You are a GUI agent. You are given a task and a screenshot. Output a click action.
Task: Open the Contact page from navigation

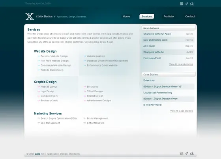190,17
